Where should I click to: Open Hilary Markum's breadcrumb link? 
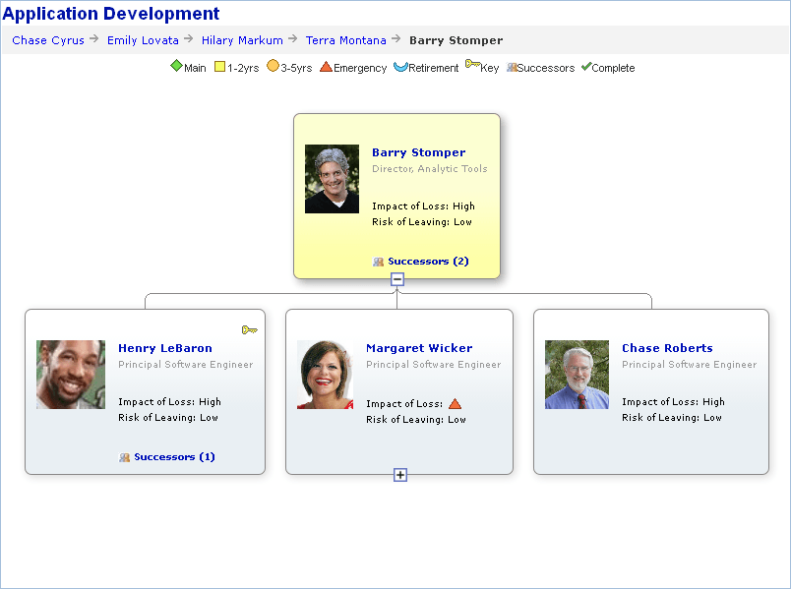coord(242,40)
